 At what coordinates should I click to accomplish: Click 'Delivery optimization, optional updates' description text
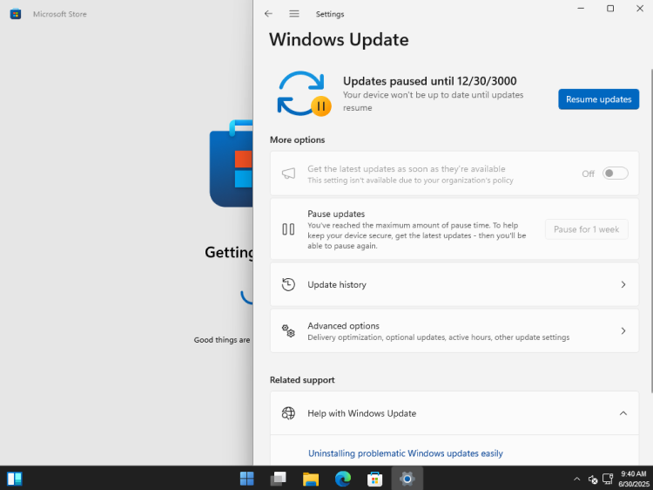coord(439,337)
